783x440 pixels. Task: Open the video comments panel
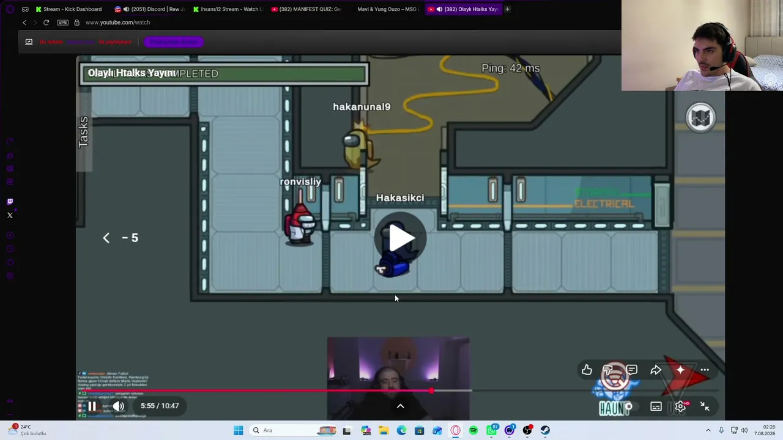[x=632, y=370]
